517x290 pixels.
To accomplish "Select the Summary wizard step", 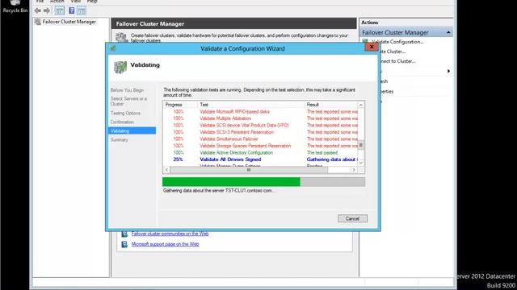I will point(119,139).
